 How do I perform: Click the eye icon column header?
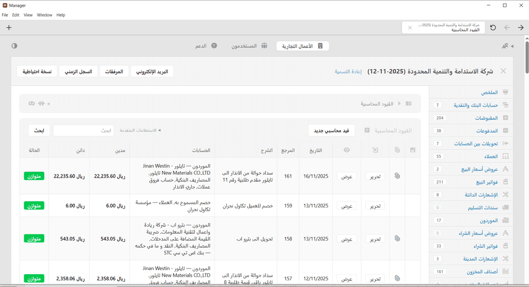tap(347, 150)
